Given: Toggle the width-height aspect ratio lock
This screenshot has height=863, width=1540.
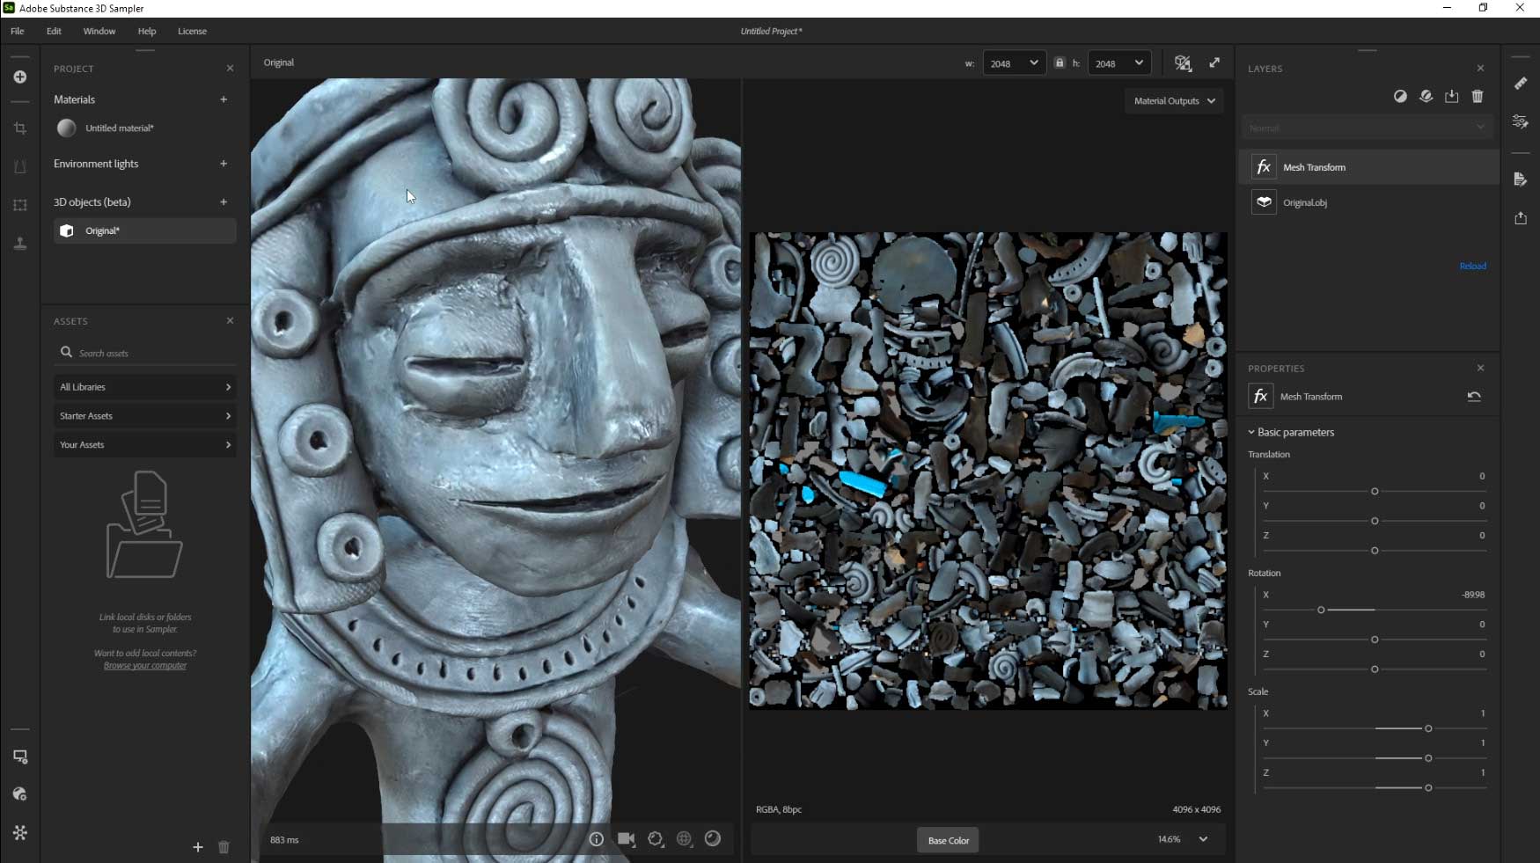Looking at the screenshot, I should click(1060, 63).
